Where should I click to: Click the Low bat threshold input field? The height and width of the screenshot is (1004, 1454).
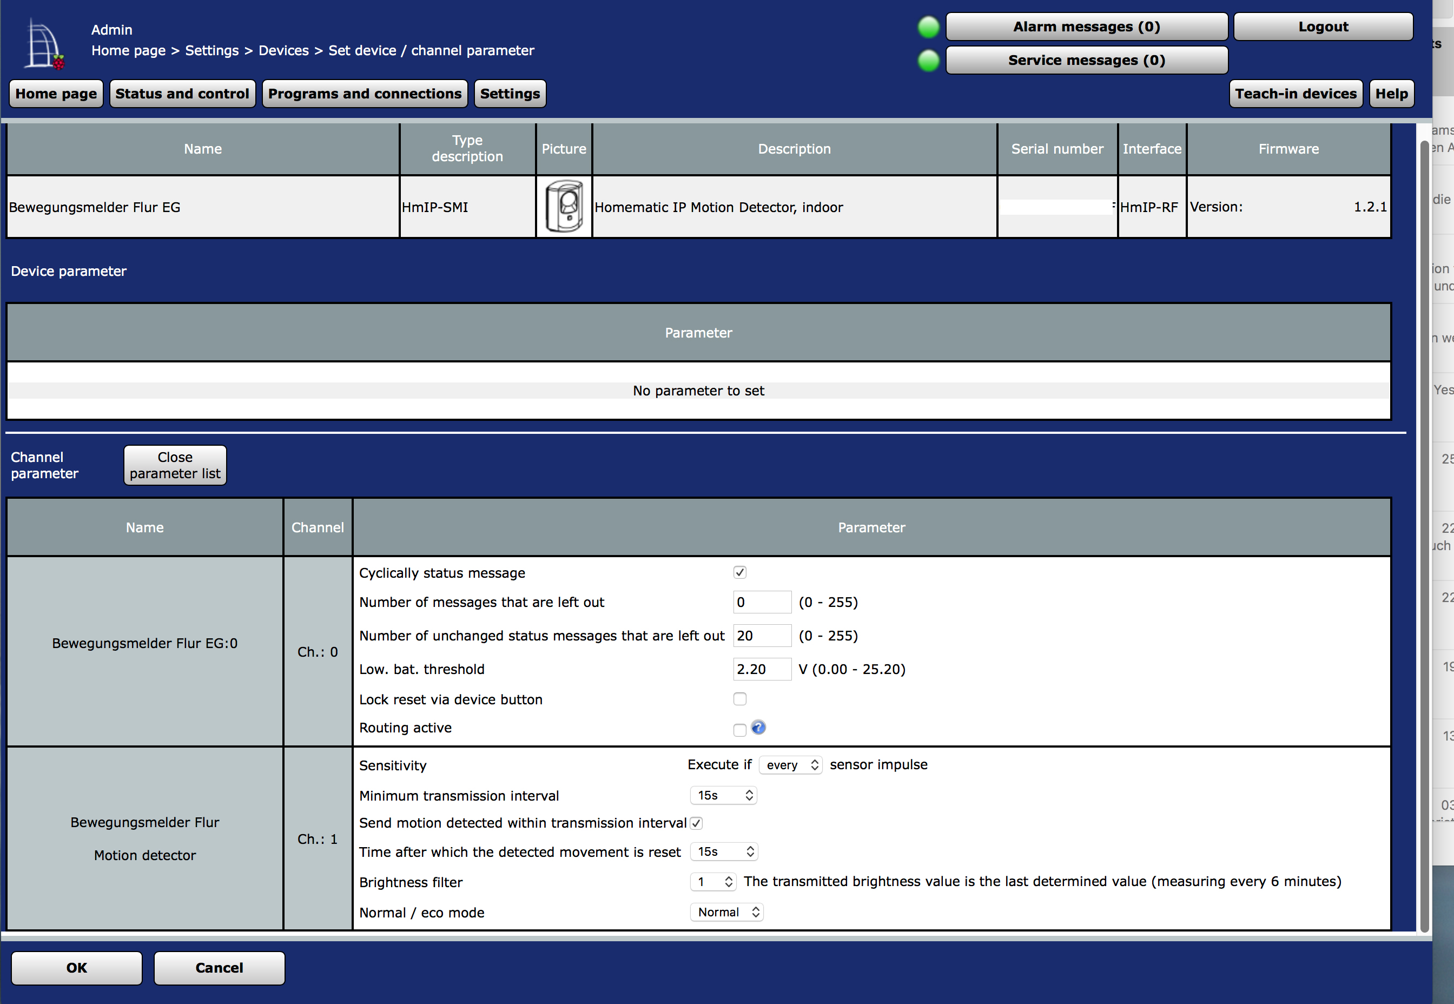coord(762,669)
